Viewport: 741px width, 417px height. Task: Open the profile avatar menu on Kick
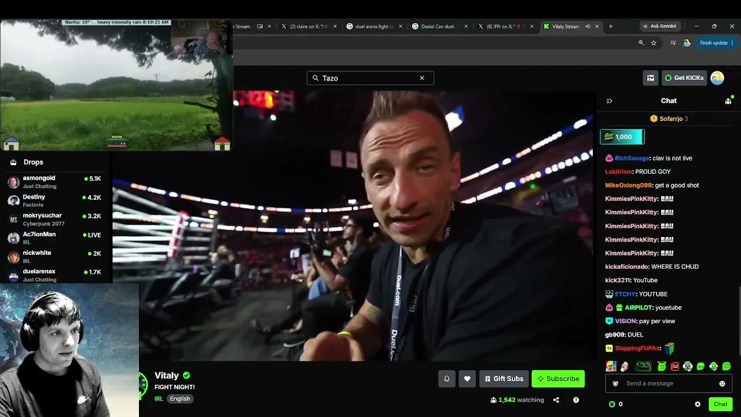coord(717,78)
